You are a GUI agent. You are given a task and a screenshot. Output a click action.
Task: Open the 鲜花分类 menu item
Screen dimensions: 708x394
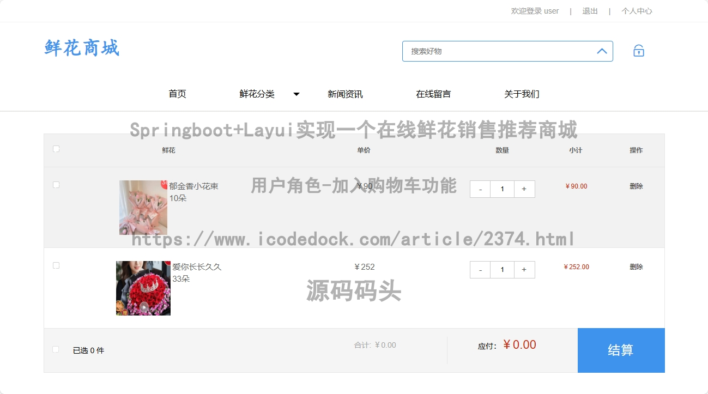click(x=257, y=94)
